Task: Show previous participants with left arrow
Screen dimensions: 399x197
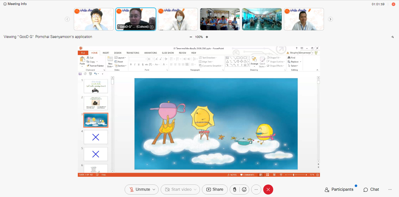Action: pyautogui.click(x=67, y=19)
